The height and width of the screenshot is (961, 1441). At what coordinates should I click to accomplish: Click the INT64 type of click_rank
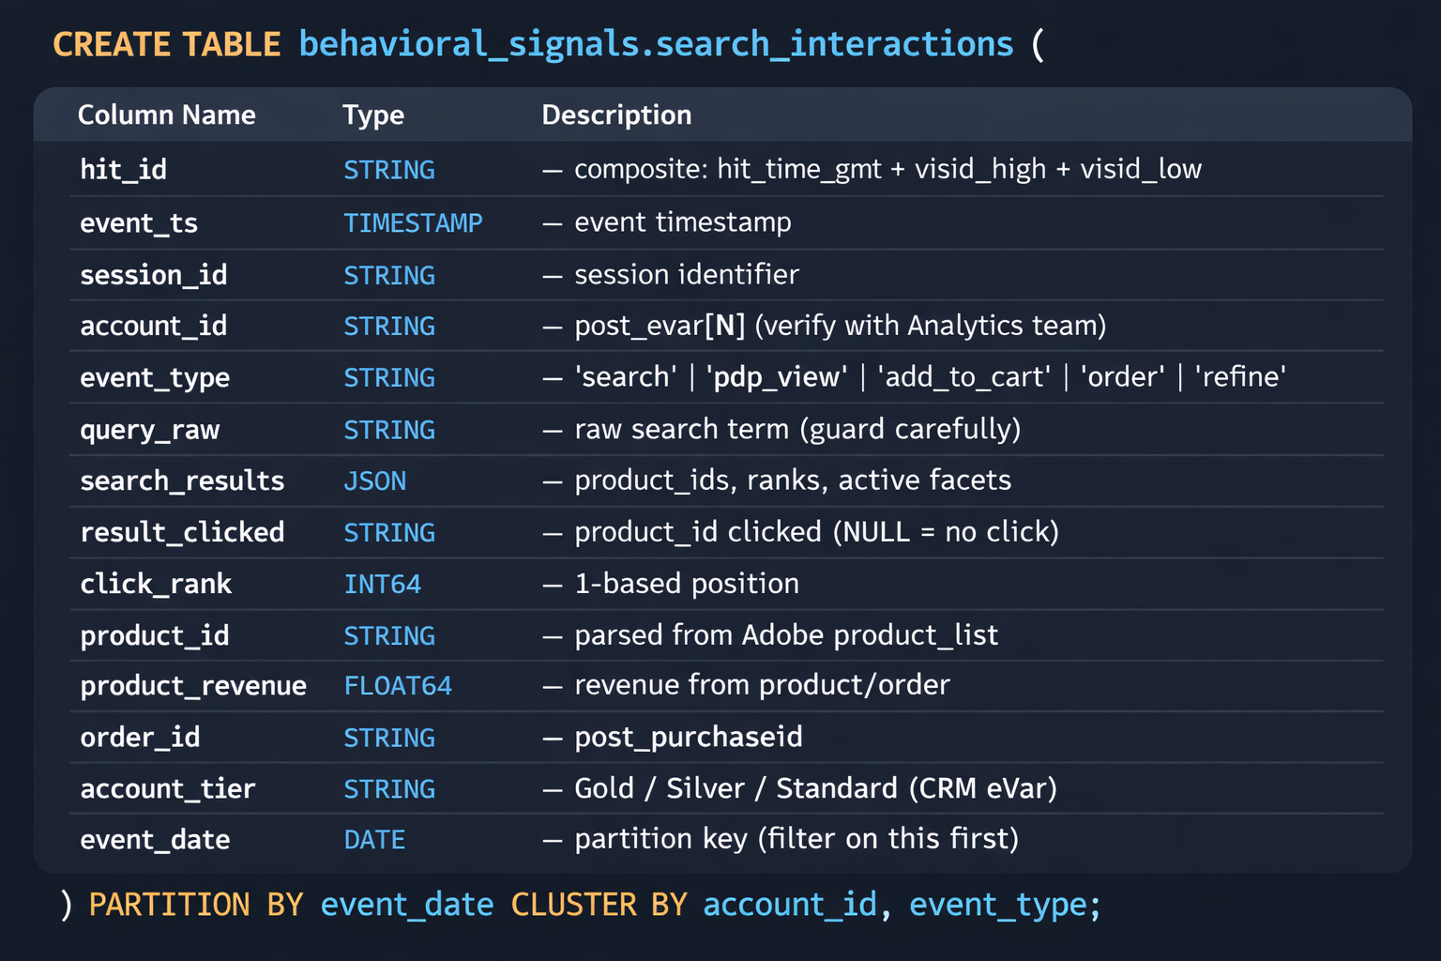[382, 584]
